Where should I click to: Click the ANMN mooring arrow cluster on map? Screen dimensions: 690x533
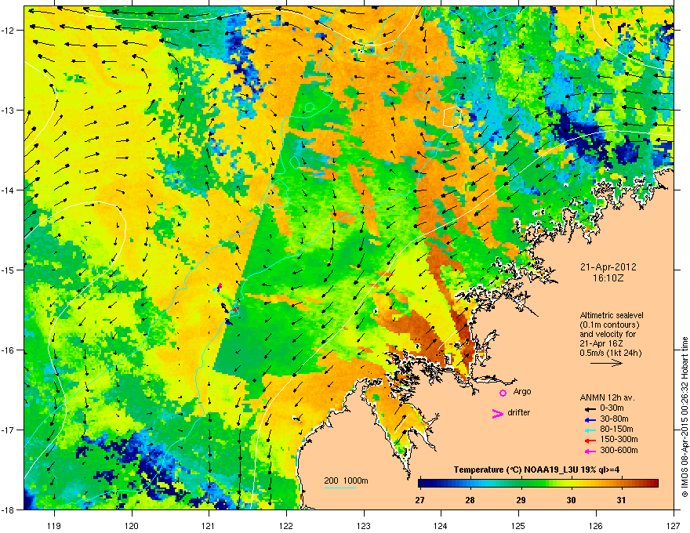click(x=225, y=303)
